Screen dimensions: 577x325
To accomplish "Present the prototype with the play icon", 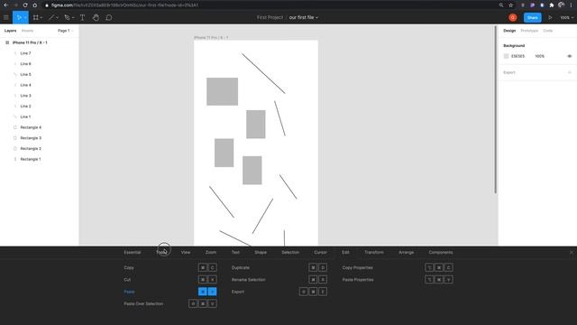I will (550, 17).
